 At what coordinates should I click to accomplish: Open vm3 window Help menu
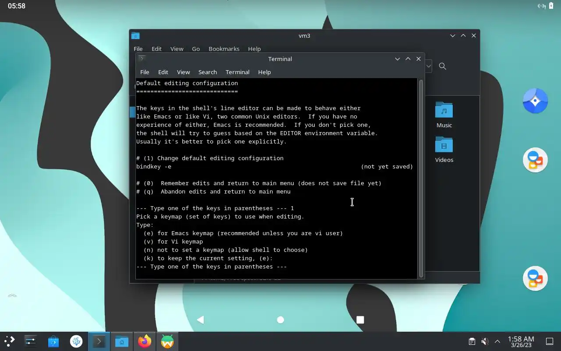point(254,49)
